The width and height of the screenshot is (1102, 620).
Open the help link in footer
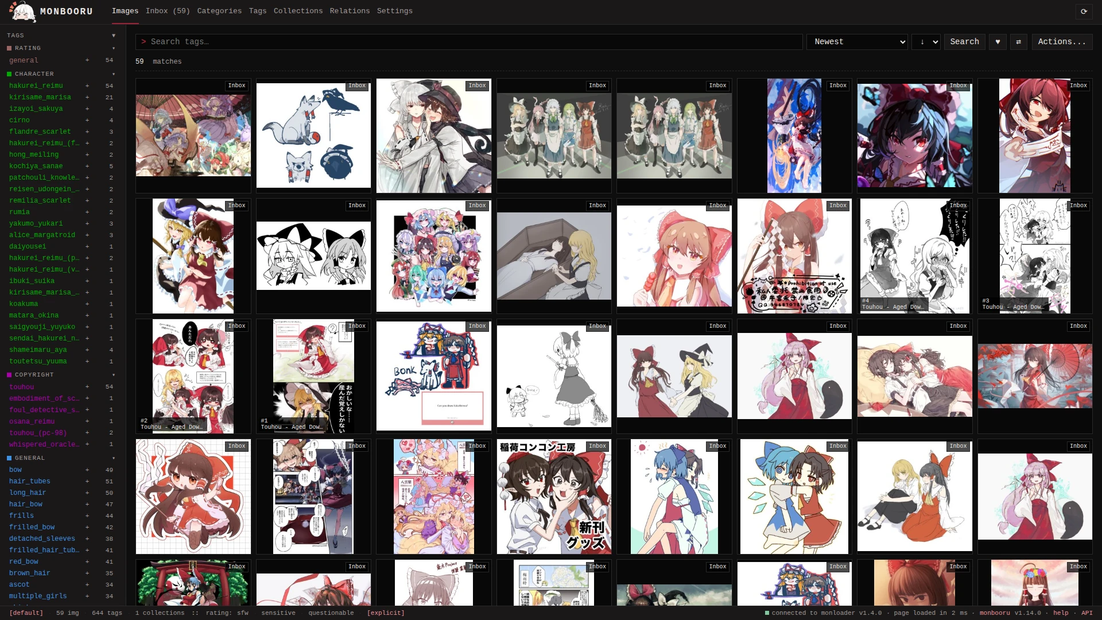pos(1061,613)
